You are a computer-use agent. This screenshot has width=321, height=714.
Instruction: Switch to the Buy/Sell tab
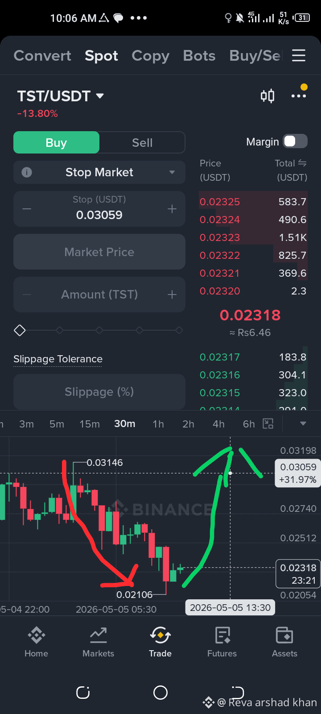255,56
